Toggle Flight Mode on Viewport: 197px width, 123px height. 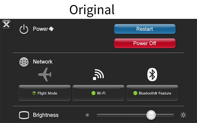[x=45, y=93]
